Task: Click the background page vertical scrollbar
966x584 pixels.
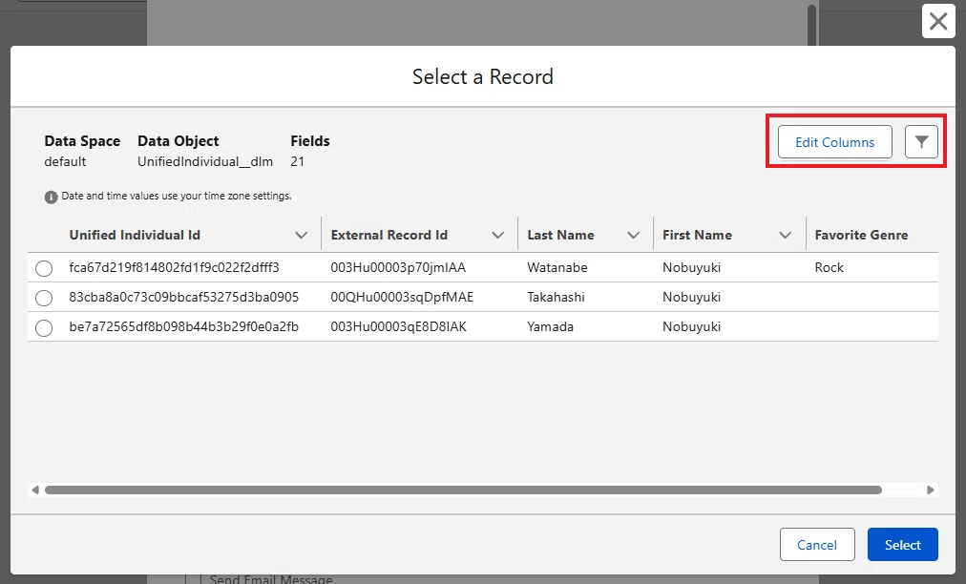Action: [812, 25]
